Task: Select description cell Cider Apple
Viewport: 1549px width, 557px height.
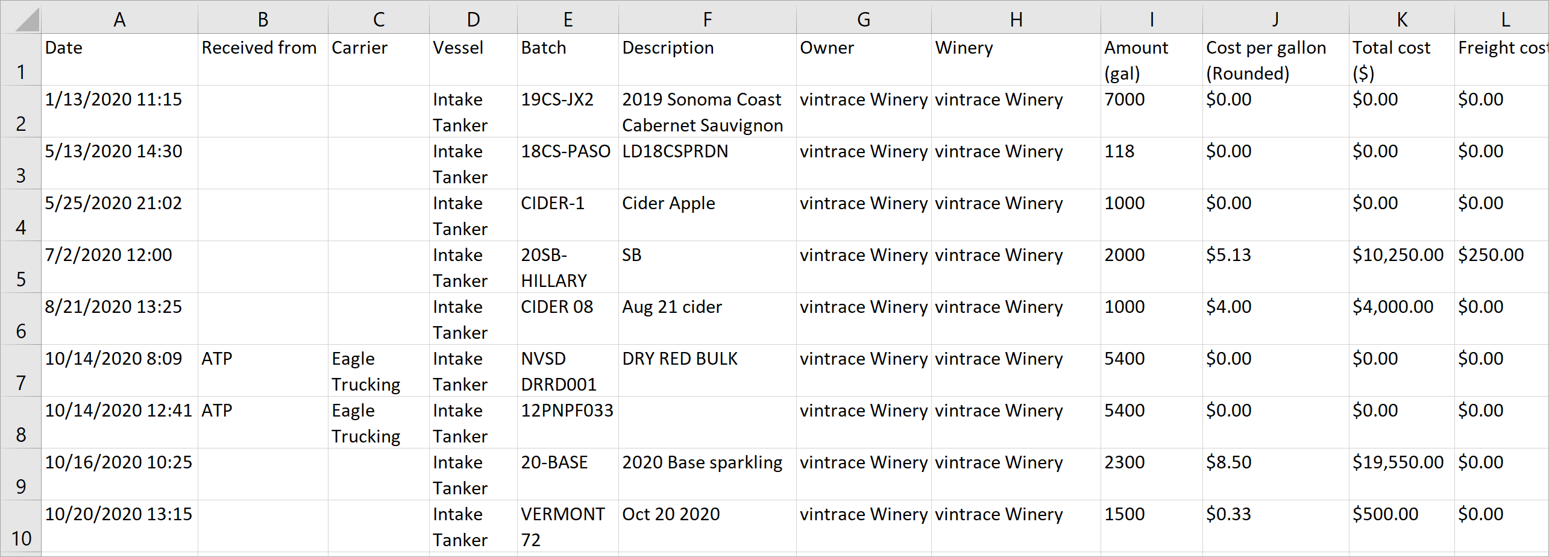Action: (x=707, y=215)
